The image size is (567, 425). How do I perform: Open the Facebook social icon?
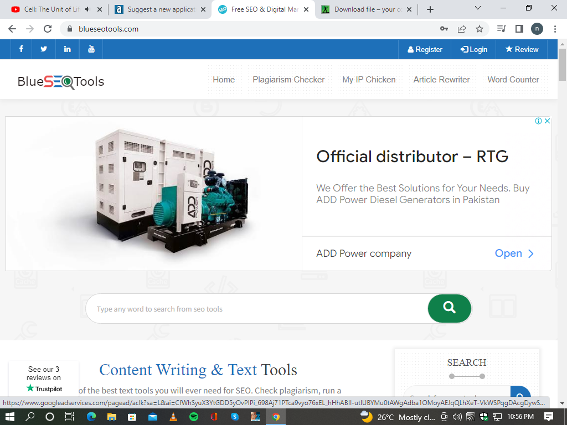coord(22,49)
